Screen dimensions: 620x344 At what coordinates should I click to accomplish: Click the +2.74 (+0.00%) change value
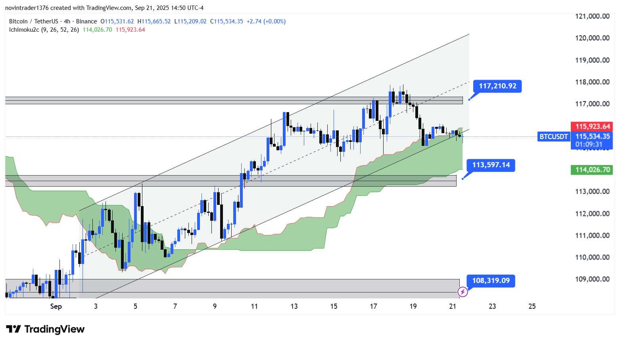click(266, 21)
